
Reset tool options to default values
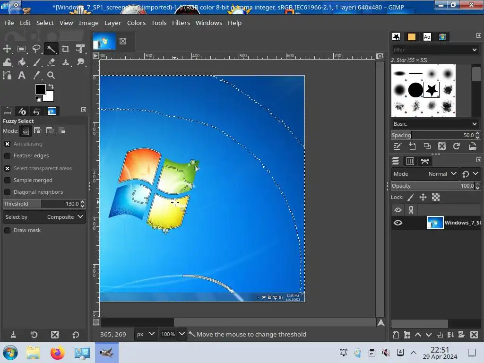click(75, 335)
